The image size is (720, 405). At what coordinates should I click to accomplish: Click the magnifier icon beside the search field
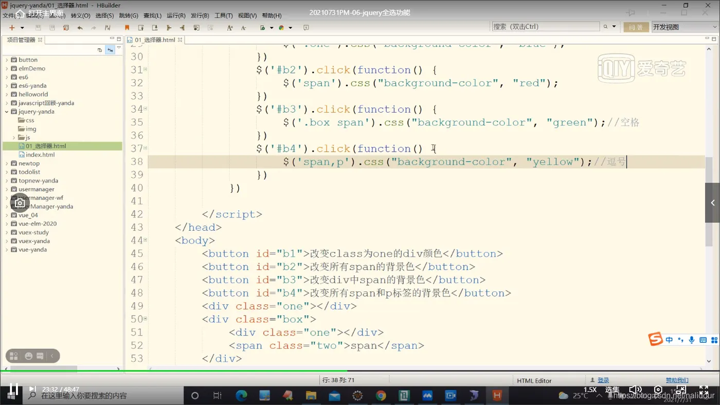click(x=605, y=27)
